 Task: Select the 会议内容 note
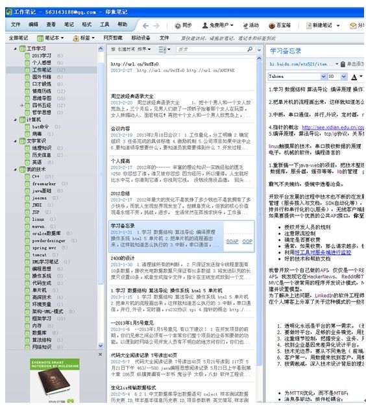181,138
